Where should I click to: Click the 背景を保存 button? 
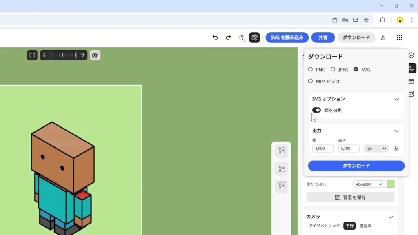[350, 197]
